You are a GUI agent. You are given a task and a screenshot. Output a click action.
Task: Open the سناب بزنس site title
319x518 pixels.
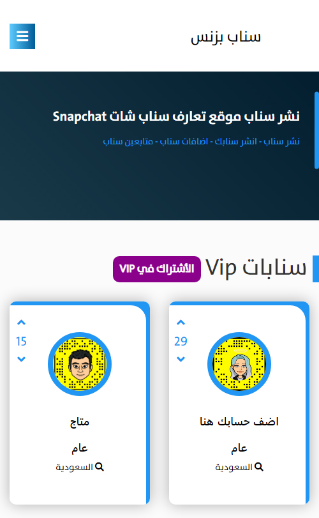(226, 36)
